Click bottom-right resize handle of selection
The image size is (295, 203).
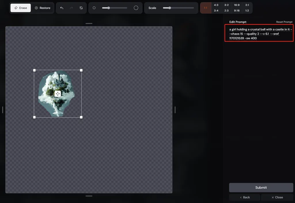pyautogui.click(x=81, y=117)
